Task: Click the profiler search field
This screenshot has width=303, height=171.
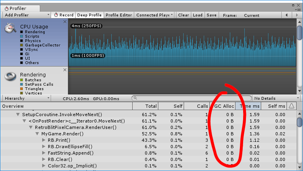Action: click(x=192, y=98)
